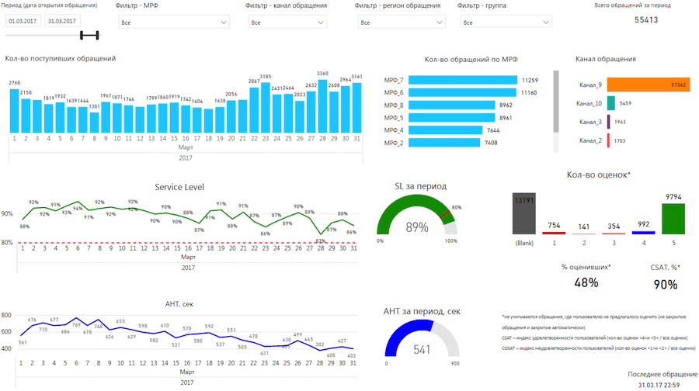Click the start date field 01.03.2017

[23, 21]
